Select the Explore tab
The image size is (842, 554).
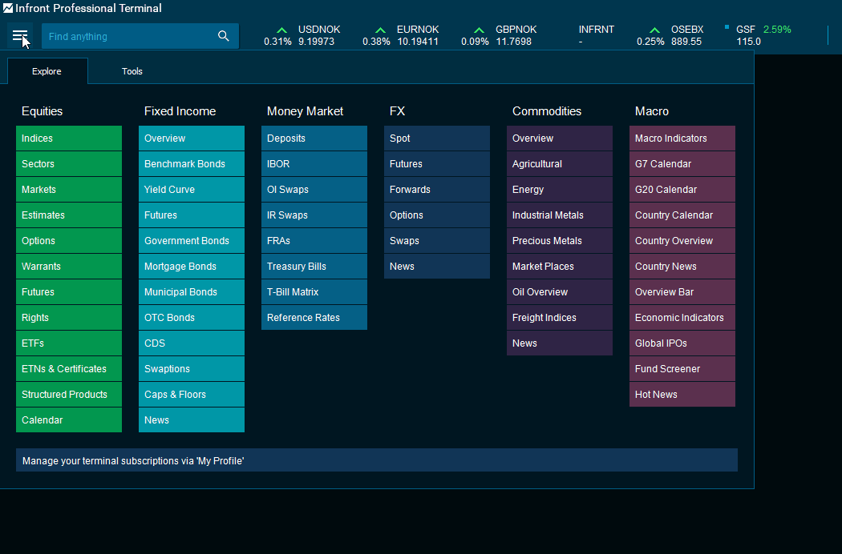(47, 71)
